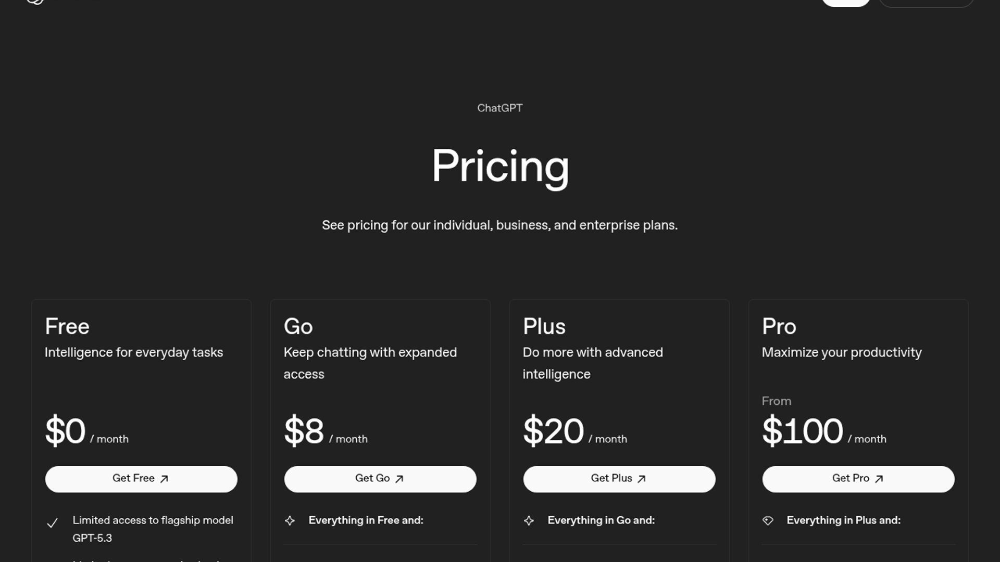Click the checkmark icon beside Limited access
The height and width of the screenshot is (562, 1000).
click(x=52, y=523)
